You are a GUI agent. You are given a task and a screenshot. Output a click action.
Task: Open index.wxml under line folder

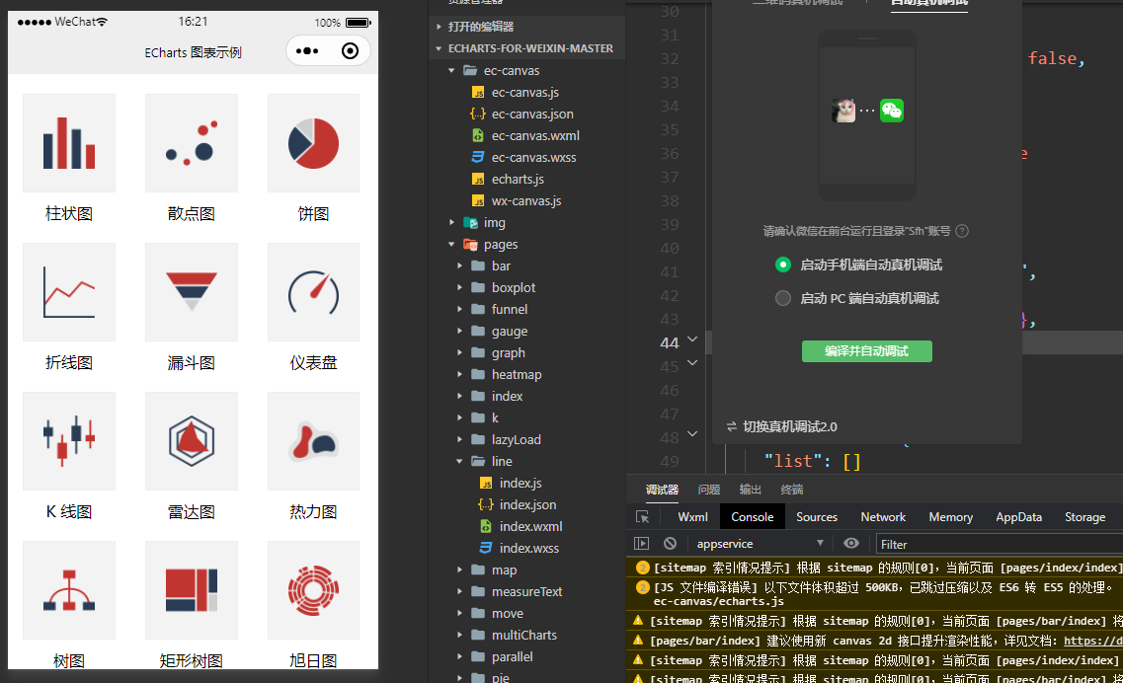pos(530,526)
